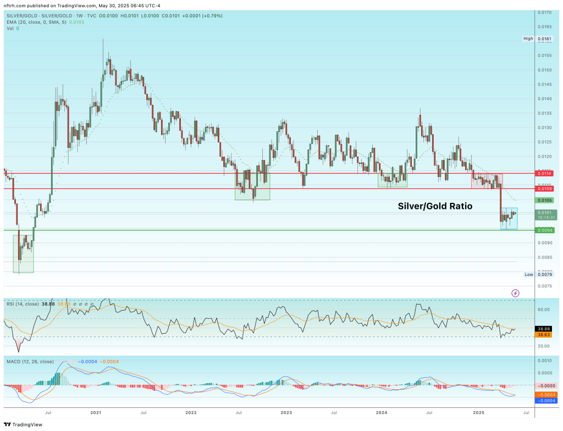
Task: Select the MACD (12, 26, close) indicator label
Action: pyautogui.click(x=30, y=361)
